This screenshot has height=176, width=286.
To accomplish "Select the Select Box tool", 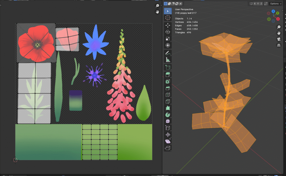I will click(168, 11).
